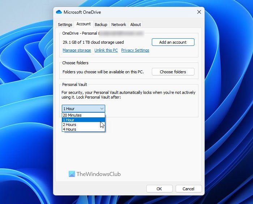Switch to the Backup tab

point(101,25)
